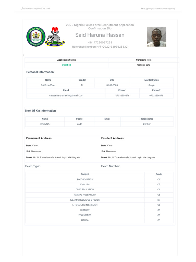Click phone number 08069794453 | 09060483893
The width and height of the screenshot is (196, 262).
pos(36,8)
